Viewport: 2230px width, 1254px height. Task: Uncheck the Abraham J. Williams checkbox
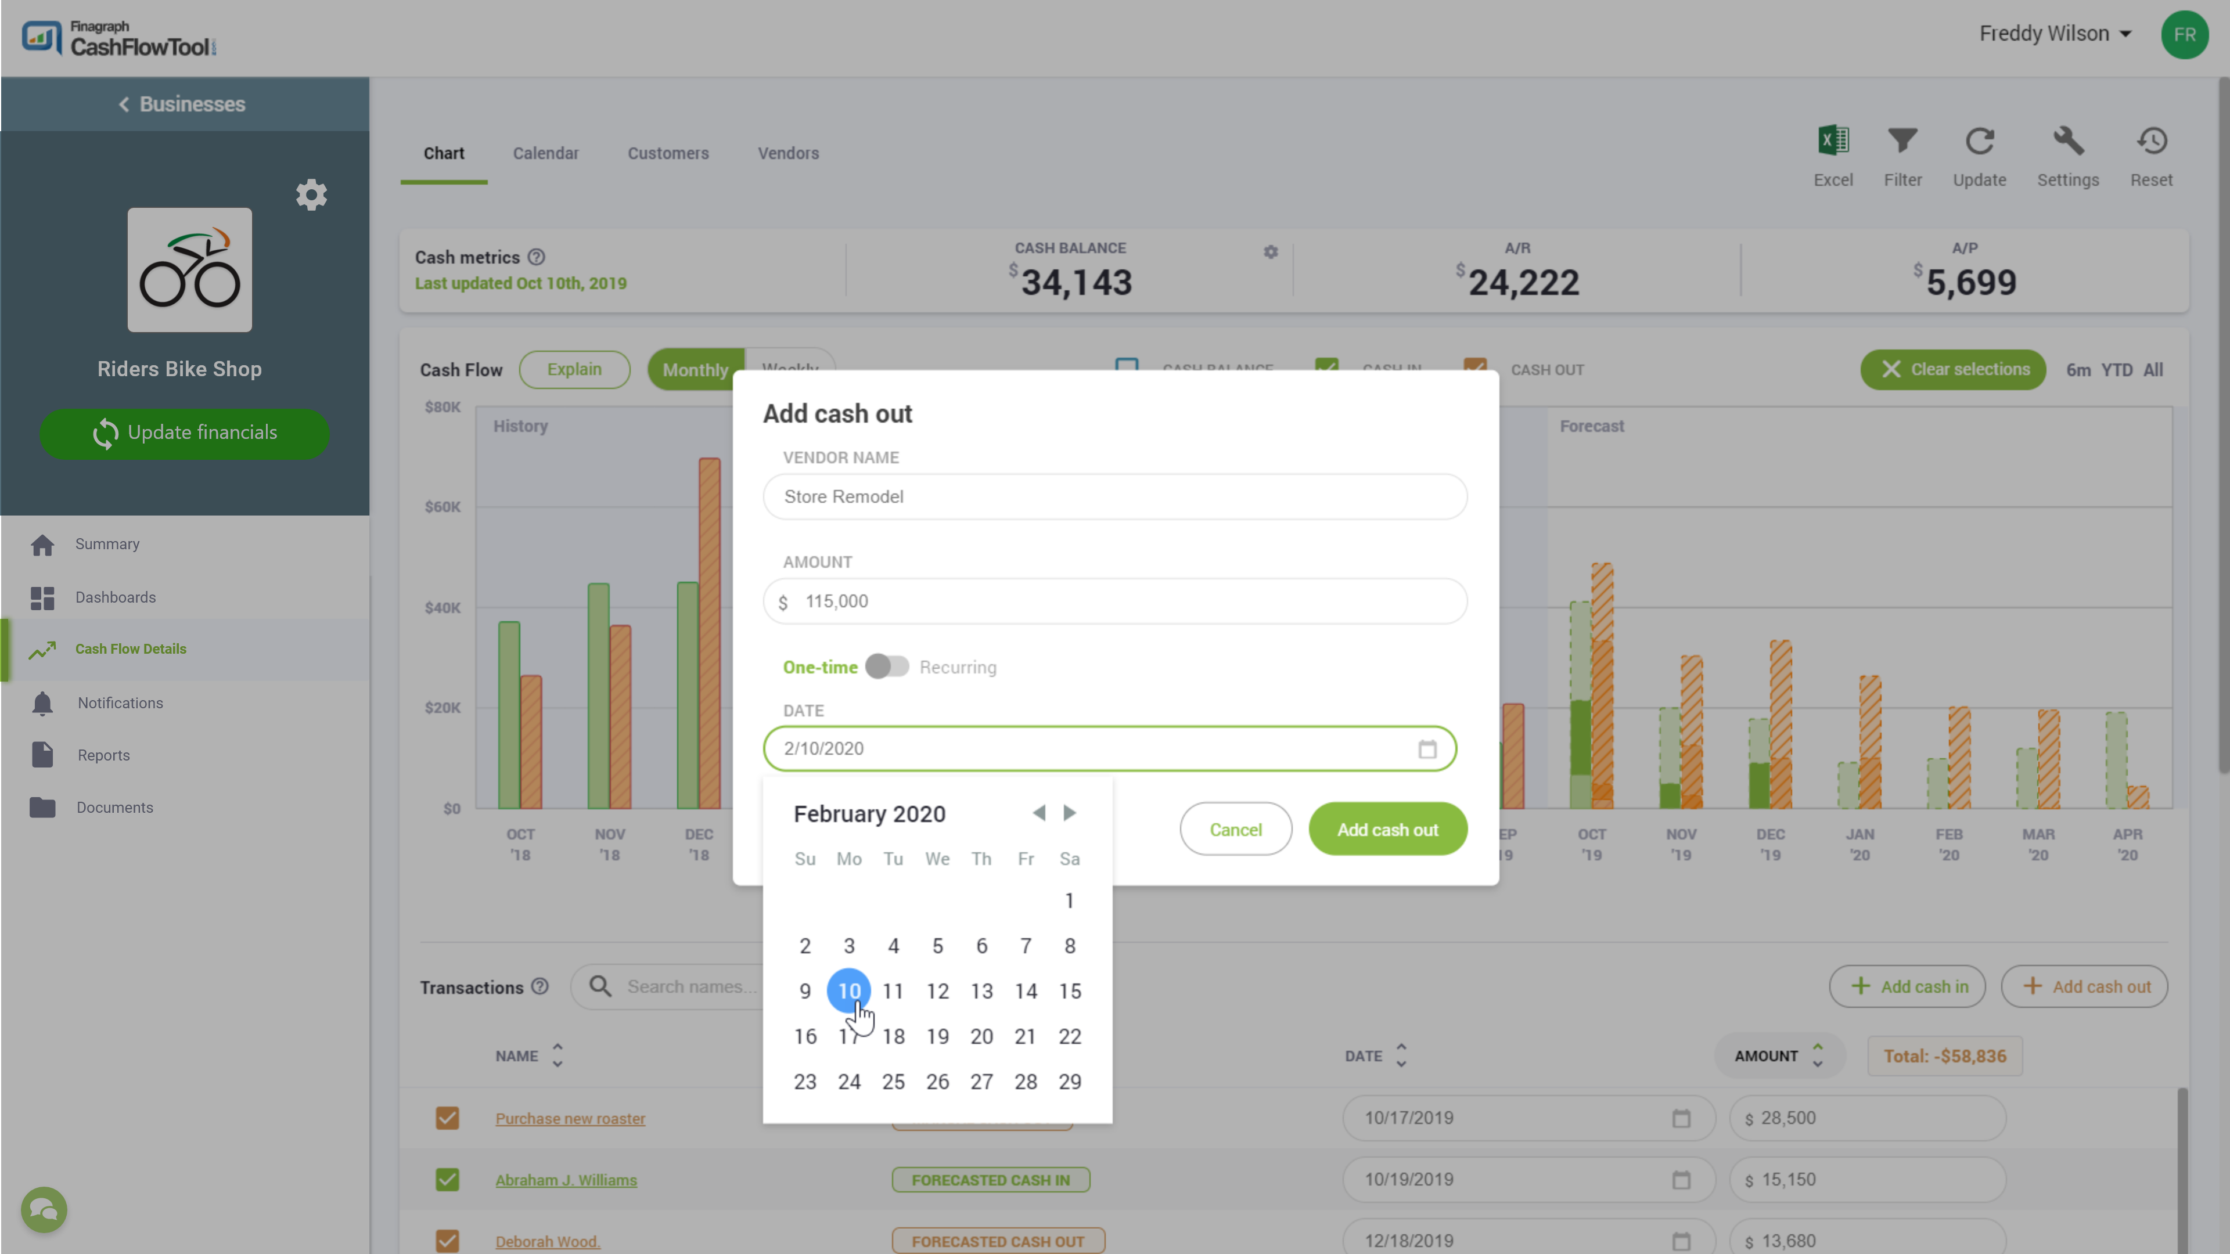click(447, 1180)
